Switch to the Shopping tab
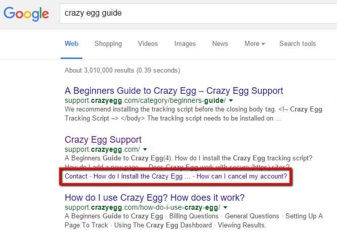 (108, 43)
